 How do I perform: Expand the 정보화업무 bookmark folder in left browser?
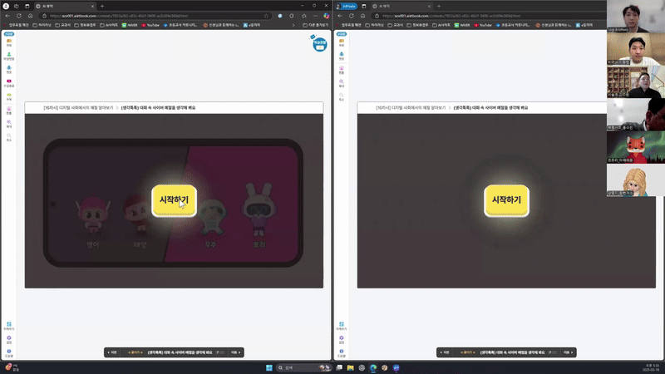tap(86, 25)
